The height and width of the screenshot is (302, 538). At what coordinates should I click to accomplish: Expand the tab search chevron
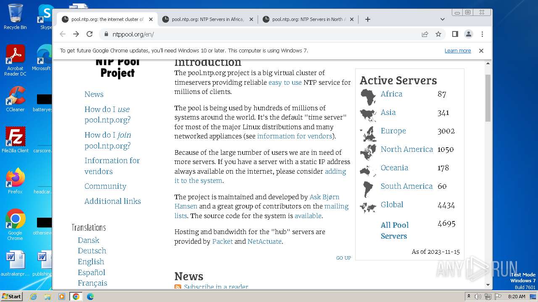tap(442, 19)
